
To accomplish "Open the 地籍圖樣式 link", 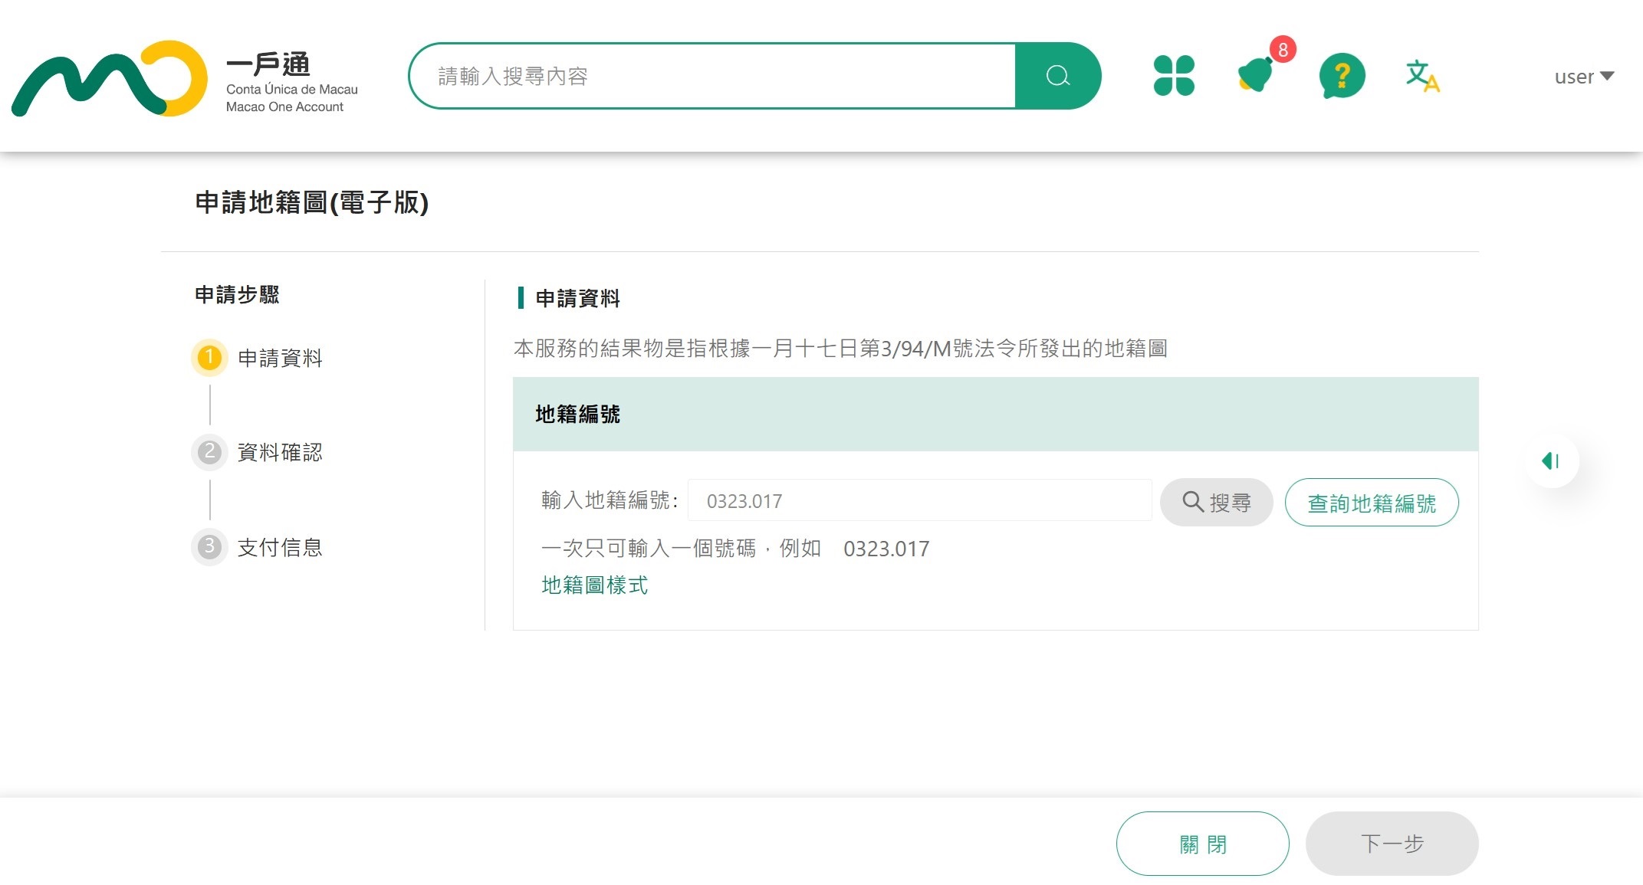I will point(594,585).
